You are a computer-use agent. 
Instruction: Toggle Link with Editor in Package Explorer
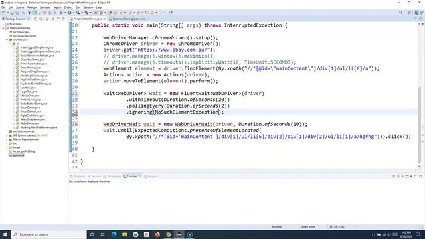coord(41,19)
